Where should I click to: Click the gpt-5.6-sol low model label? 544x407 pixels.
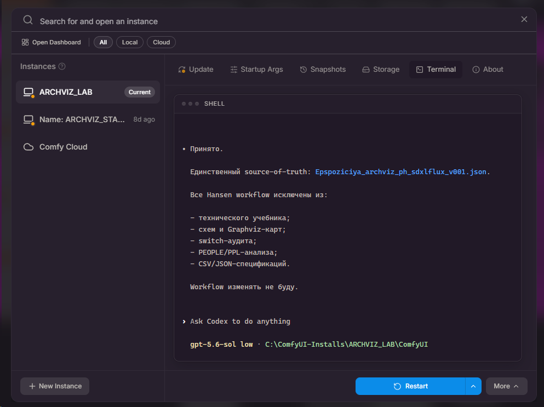tap(221, 344)
